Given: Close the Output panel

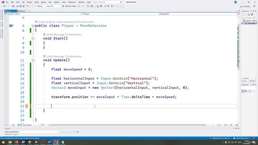Looking at the screenshot, I should click(x=238, y=128).
